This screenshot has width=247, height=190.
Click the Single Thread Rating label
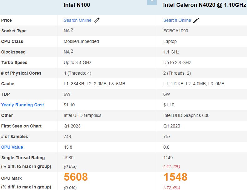[x=23, y=158]
